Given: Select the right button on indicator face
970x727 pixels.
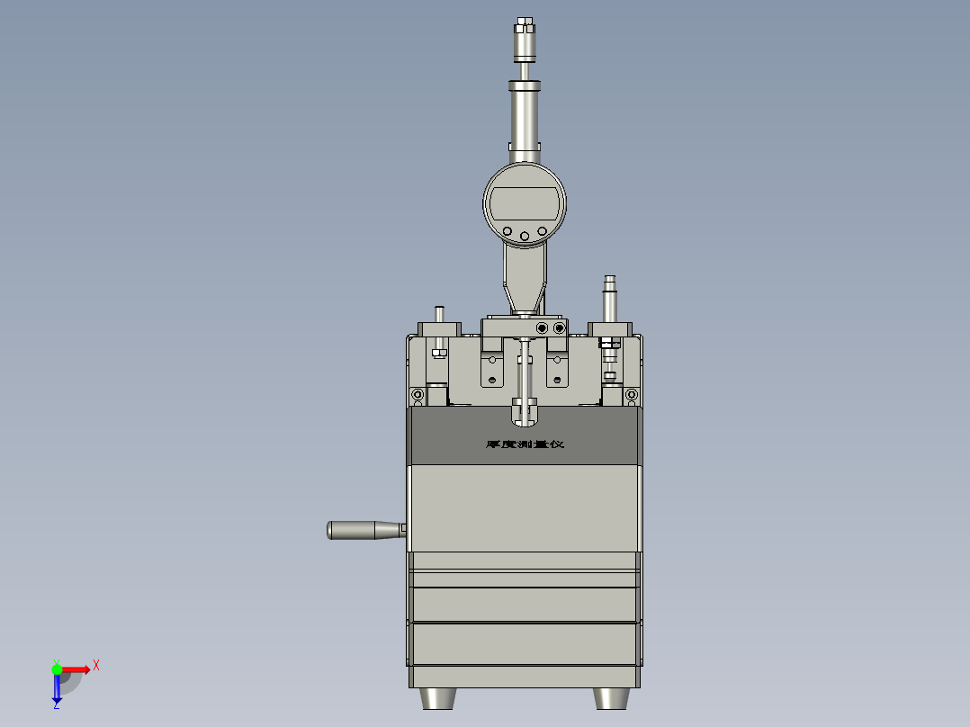Looking at the screenshot, I should [x=542, y=231].
